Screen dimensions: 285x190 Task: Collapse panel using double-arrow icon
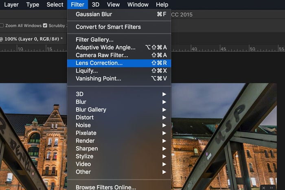pos(272,188)
